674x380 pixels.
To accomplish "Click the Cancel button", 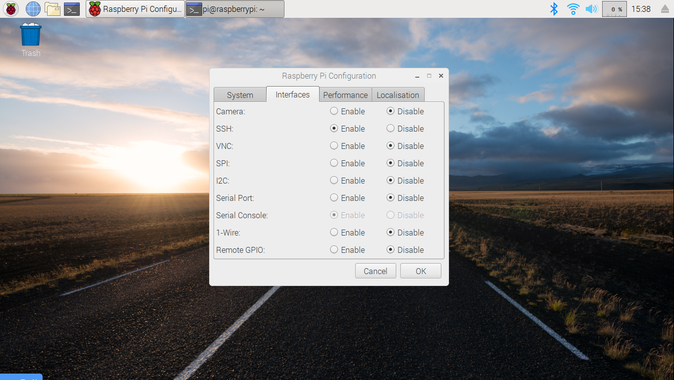I will (376, 271).
